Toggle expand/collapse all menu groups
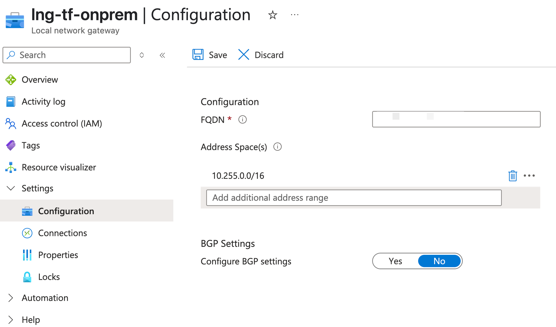Image resolution: width=556 pixels, height=327 pixels. pos(142,55)
